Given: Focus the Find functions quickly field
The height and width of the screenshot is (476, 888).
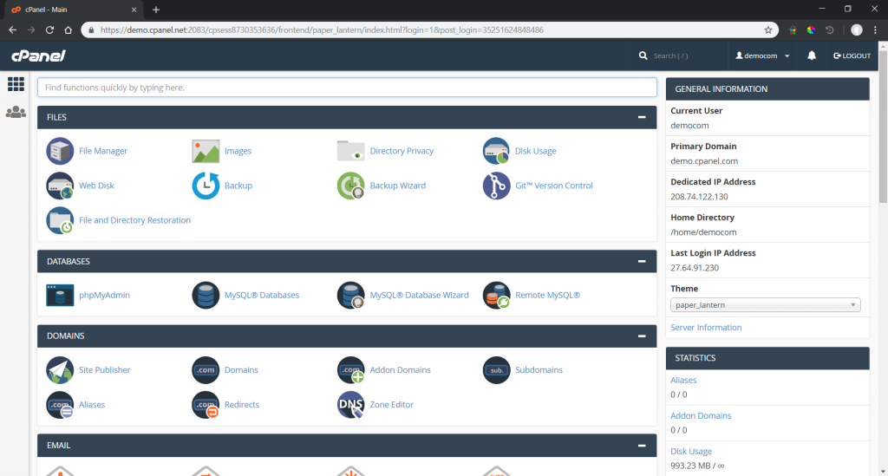Looking at the screenshot, I should point(347,88).
